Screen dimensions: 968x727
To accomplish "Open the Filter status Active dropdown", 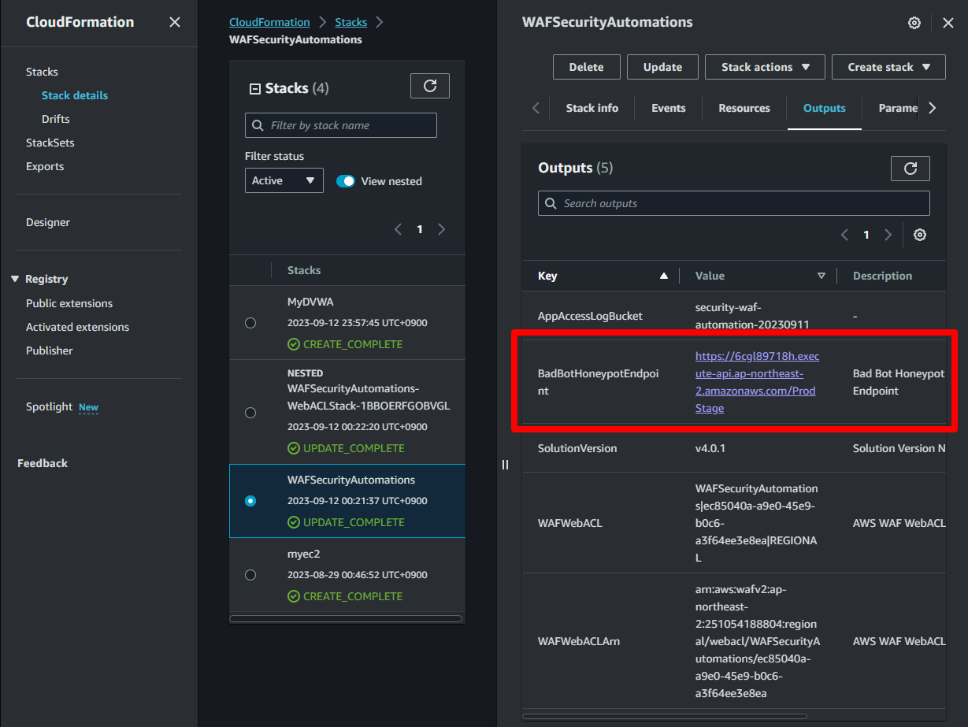I will [284, 180].
